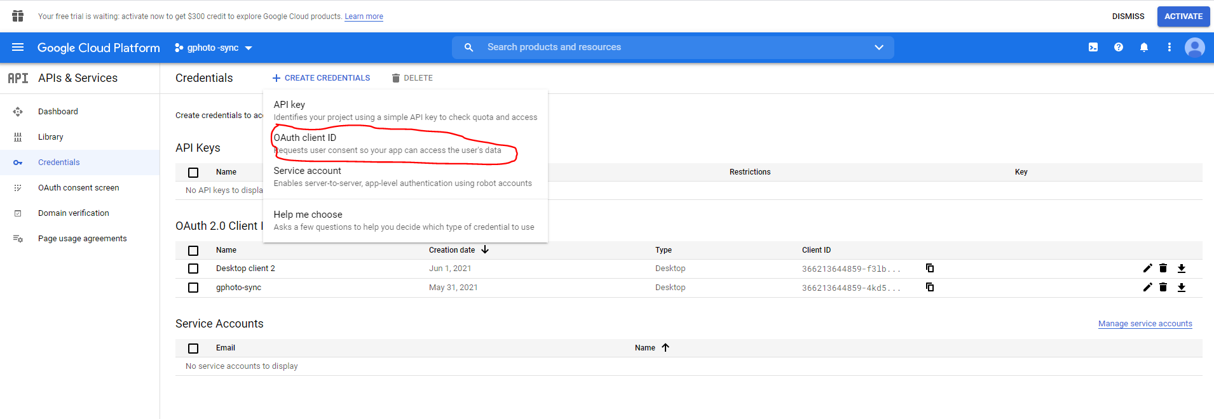The width and height of the screenshot is (1214, 419).
Task: Activate Cloud Shell terminal icon
Action: coord(1093,48)
